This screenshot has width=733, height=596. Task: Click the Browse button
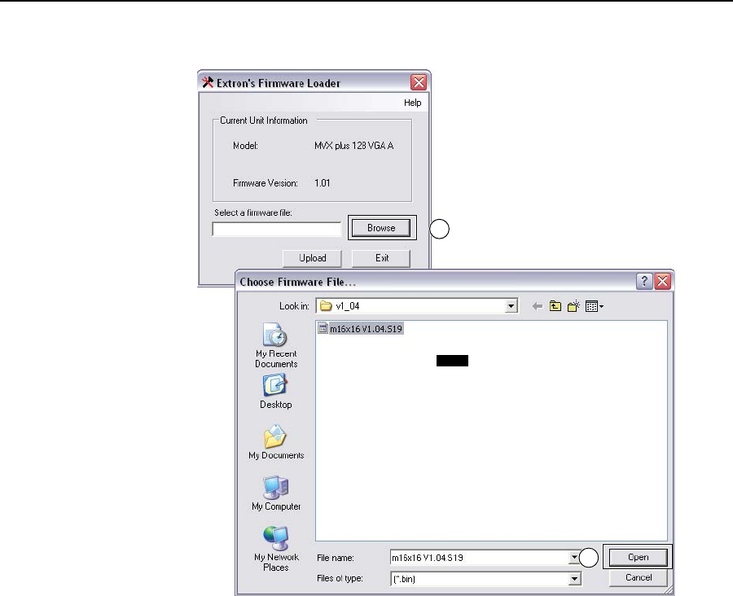click(x=381, y=228)
